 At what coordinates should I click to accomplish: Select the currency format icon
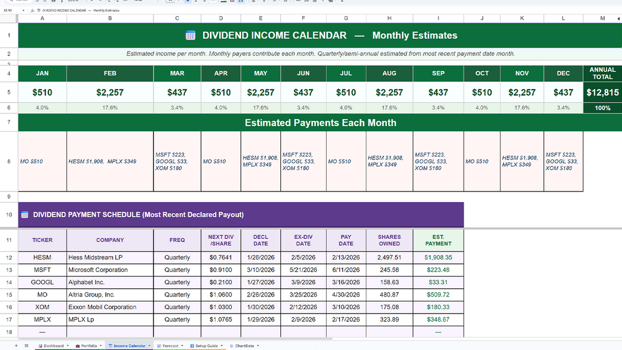click(92, 2)
